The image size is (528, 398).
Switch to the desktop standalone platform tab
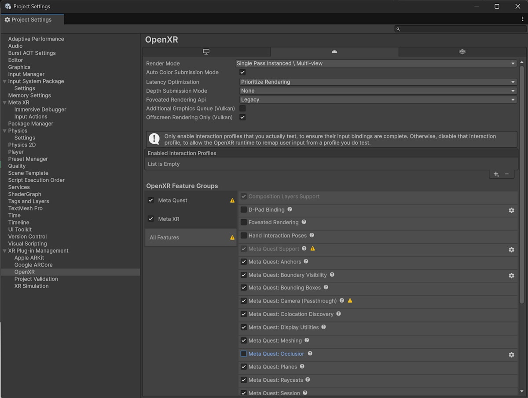206,52
